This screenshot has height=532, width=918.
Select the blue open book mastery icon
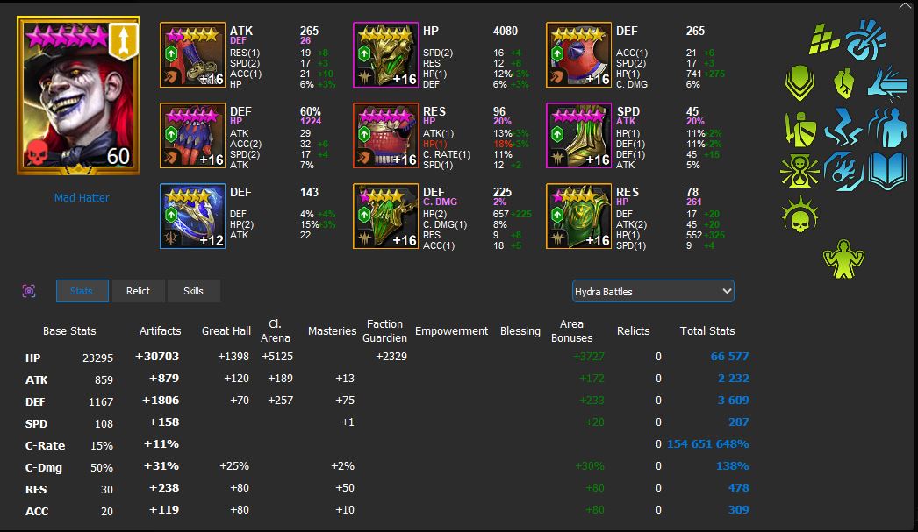point(886,171)
